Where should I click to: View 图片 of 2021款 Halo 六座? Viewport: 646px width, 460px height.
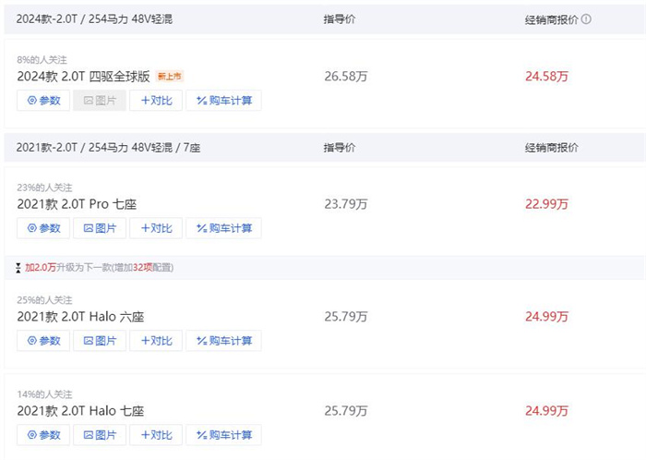click(x=100, y=341)
